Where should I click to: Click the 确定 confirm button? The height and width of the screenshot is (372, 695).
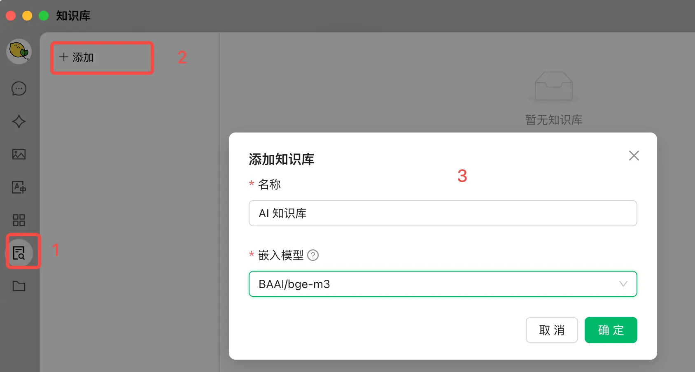click(x=611, y=330)
